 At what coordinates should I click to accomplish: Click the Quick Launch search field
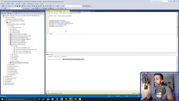point(160,1)
